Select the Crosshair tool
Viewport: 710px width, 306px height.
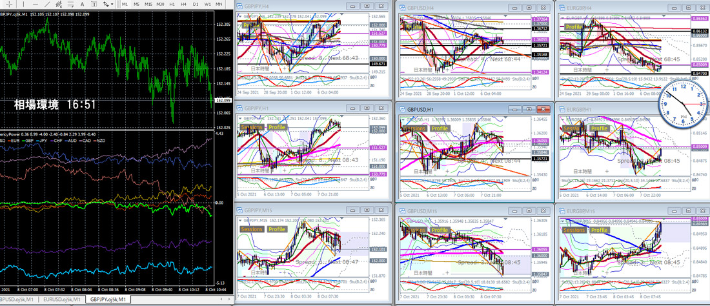(9, 4)
